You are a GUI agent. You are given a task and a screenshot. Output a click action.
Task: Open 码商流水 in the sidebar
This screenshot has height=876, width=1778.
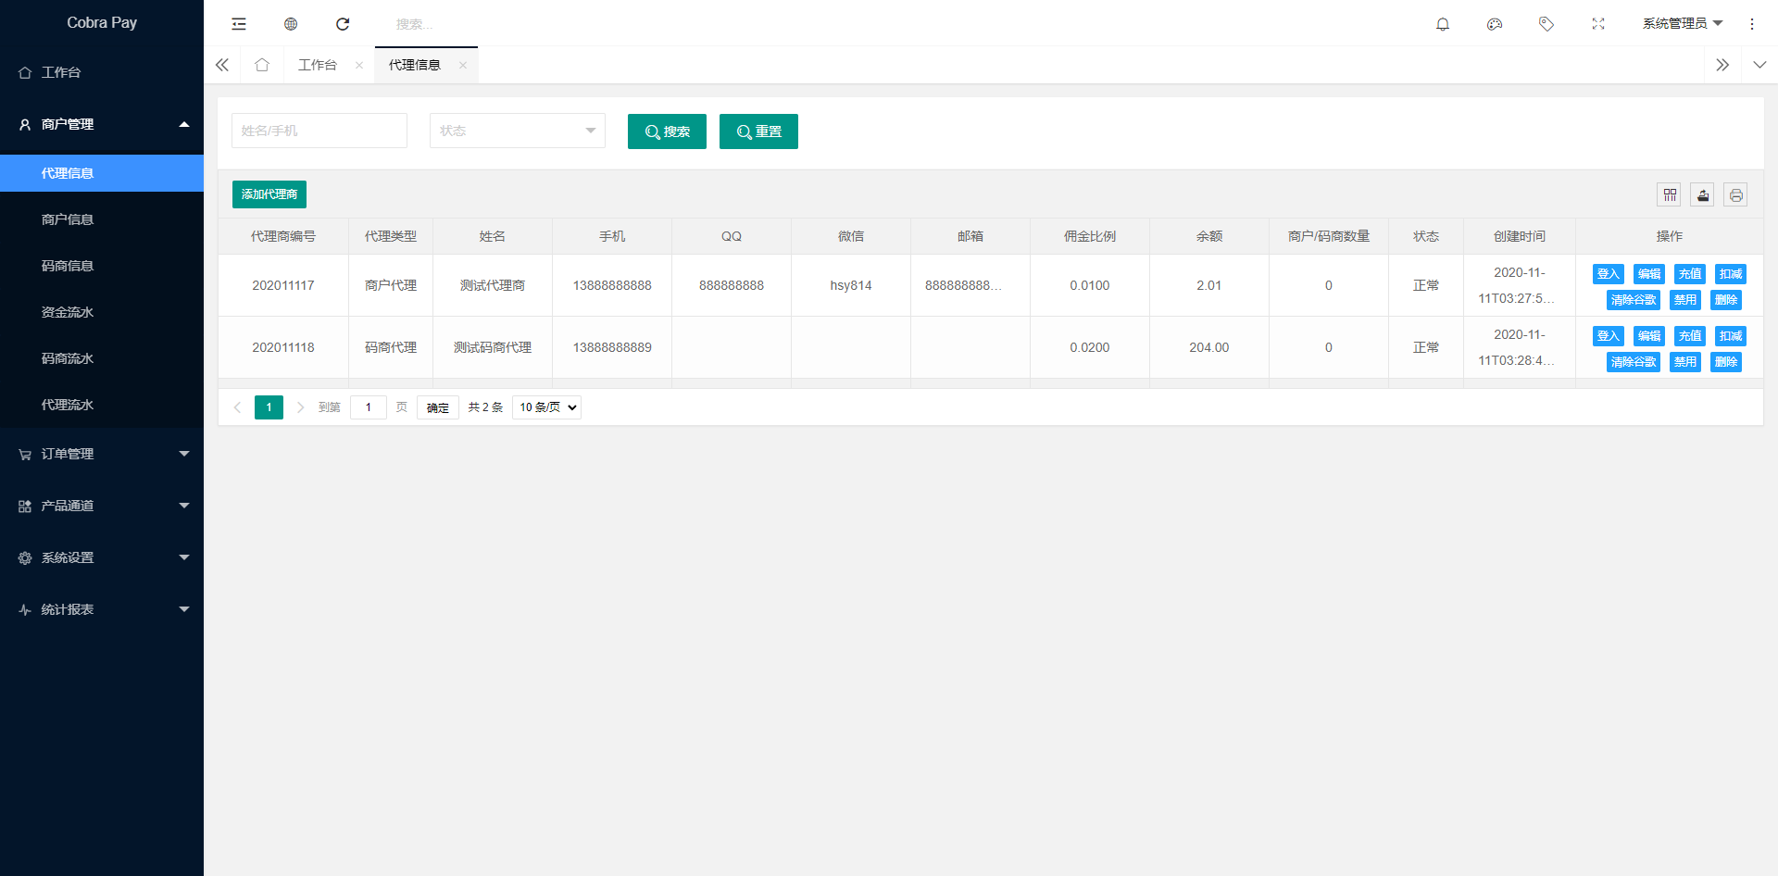click(x=102, y=358)
